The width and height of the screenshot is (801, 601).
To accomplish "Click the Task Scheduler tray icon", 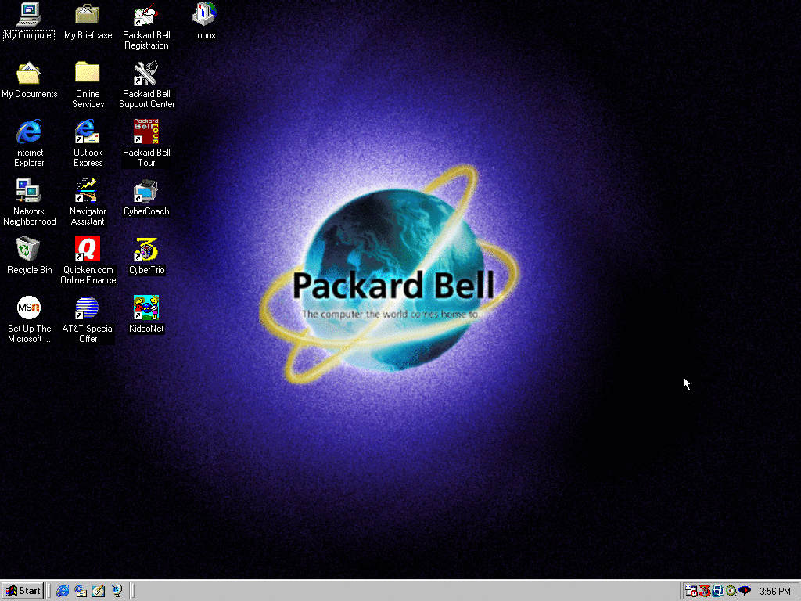I will click(691, 591).
